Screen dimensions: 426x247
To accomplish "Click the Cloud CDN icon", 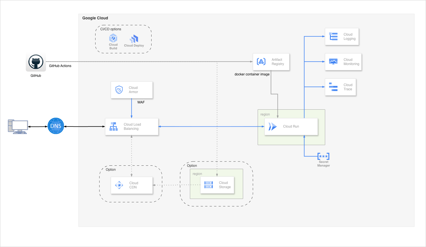I will tap(119, 185).
